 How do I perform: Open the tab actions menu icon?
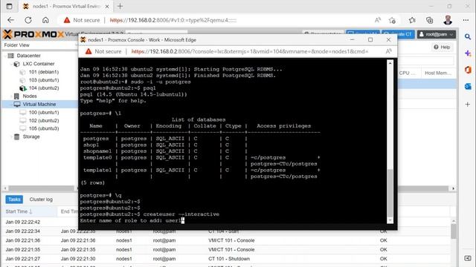tap(9, 6)
